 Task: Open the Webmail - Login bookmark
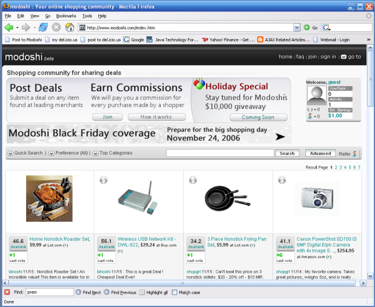click(331, 40)
